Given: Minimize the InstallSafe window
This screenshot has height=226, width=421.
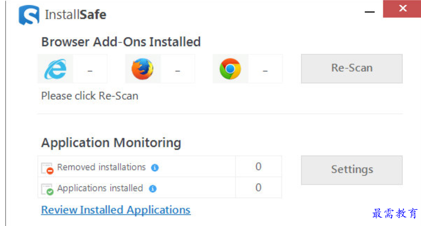Looking at the screenshot, I should point(369,12).
